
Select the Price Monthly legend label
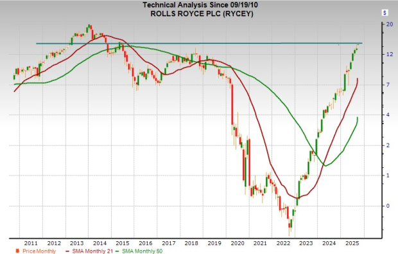[x=39, y=251]
